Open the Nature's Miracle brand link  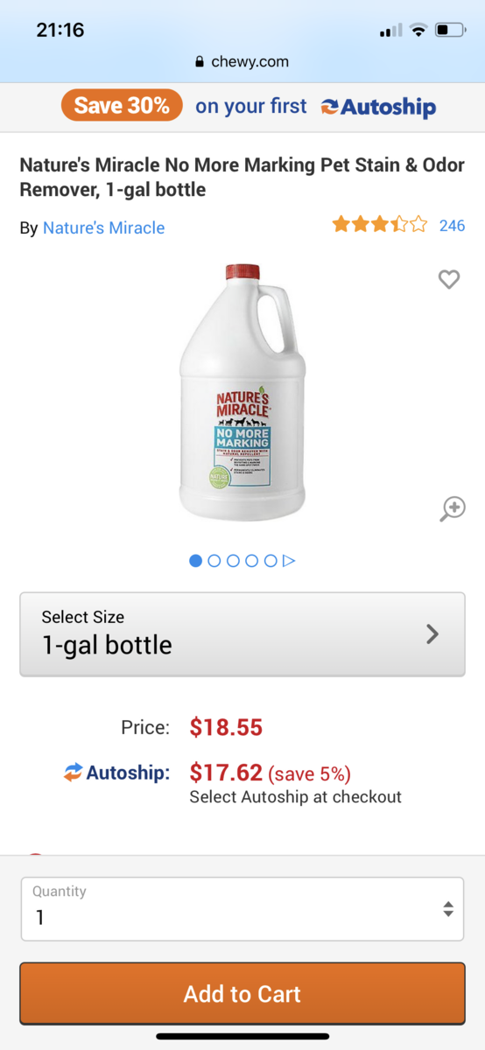tap(104, 227)
